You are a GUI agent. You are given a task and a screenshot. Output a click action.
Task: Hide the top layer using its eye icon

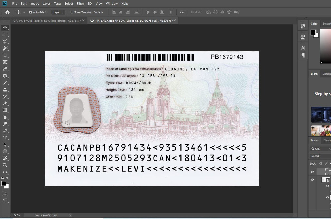tap(312, 172)
